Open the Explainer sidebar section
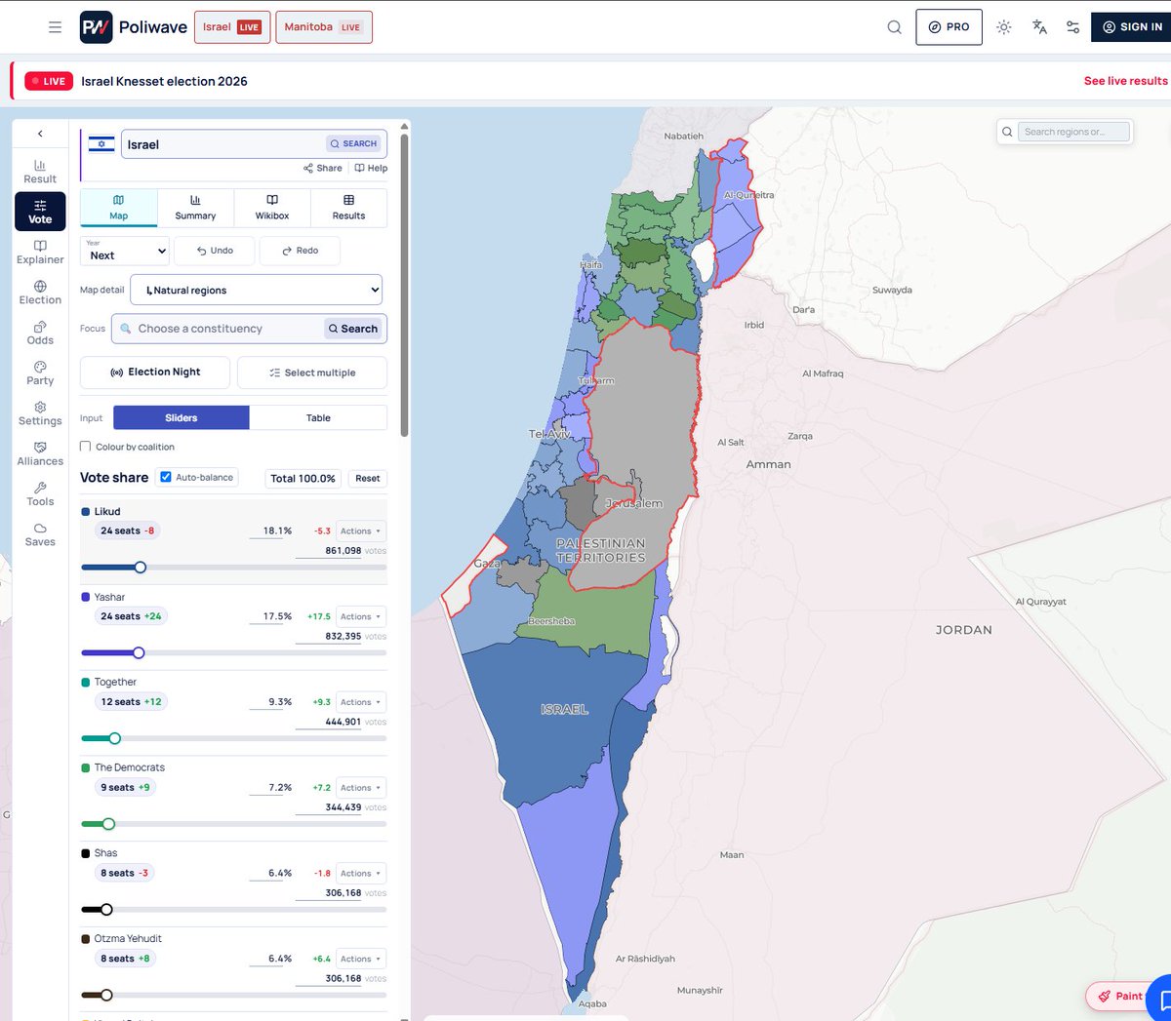This screenshot has height=1021, width=1171. click(40, 253)
